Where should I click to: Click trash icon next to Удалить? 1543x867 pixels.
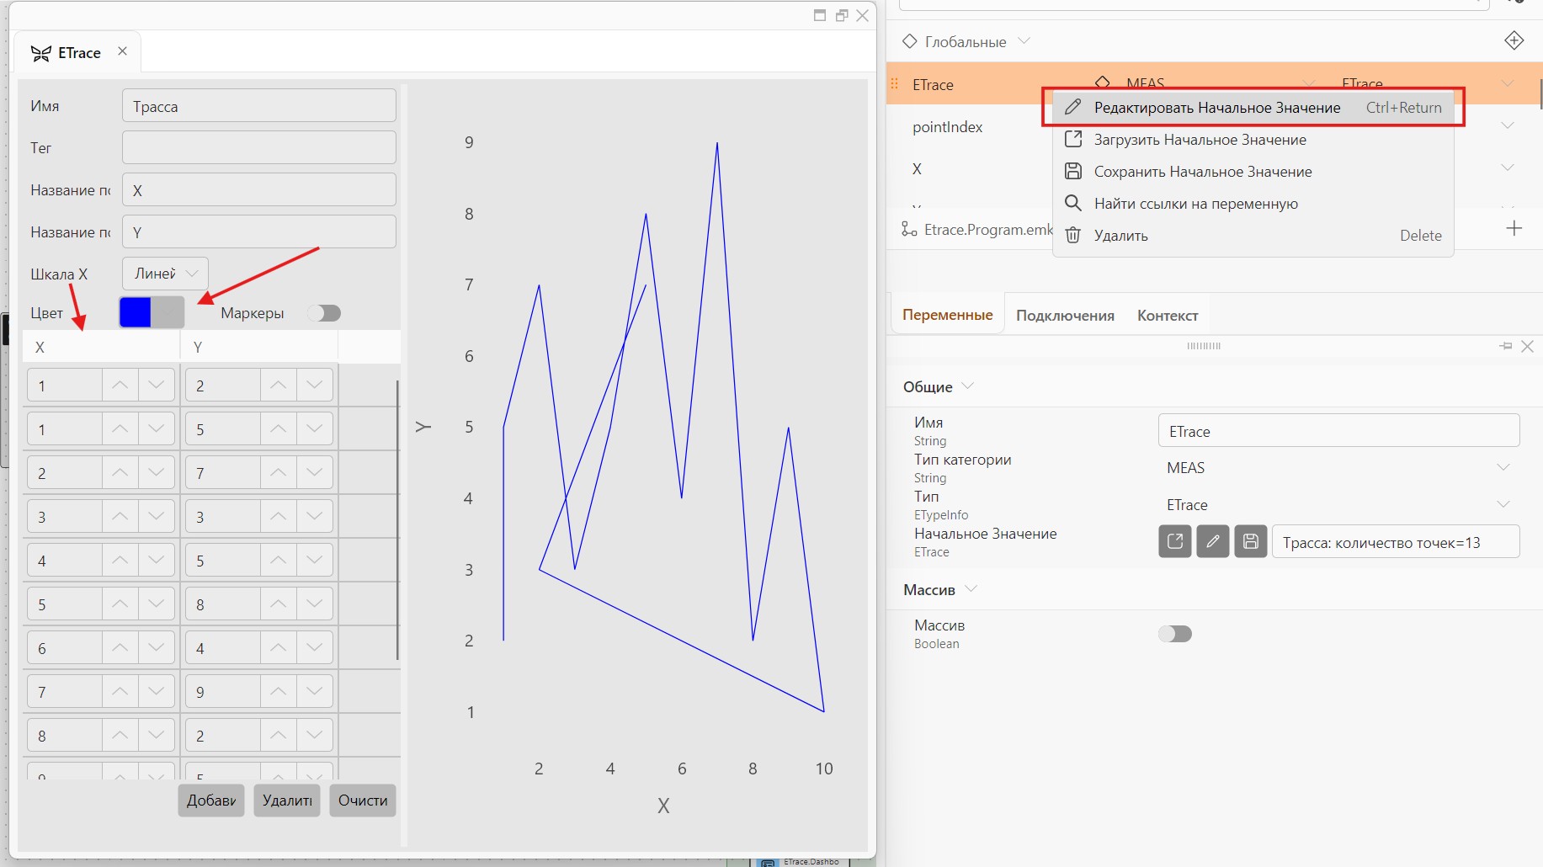pos(1073,235)
